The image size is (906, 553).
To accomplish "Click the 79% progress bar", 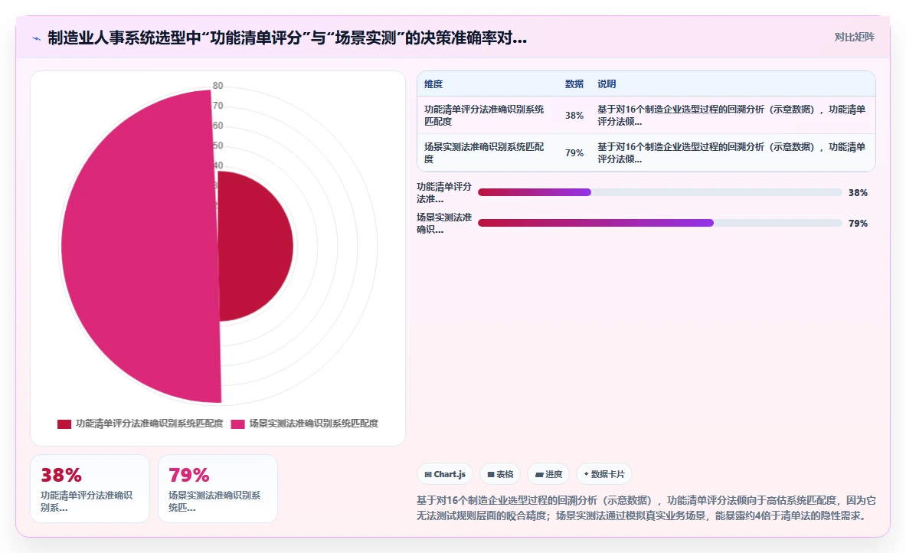I will 659,223.
